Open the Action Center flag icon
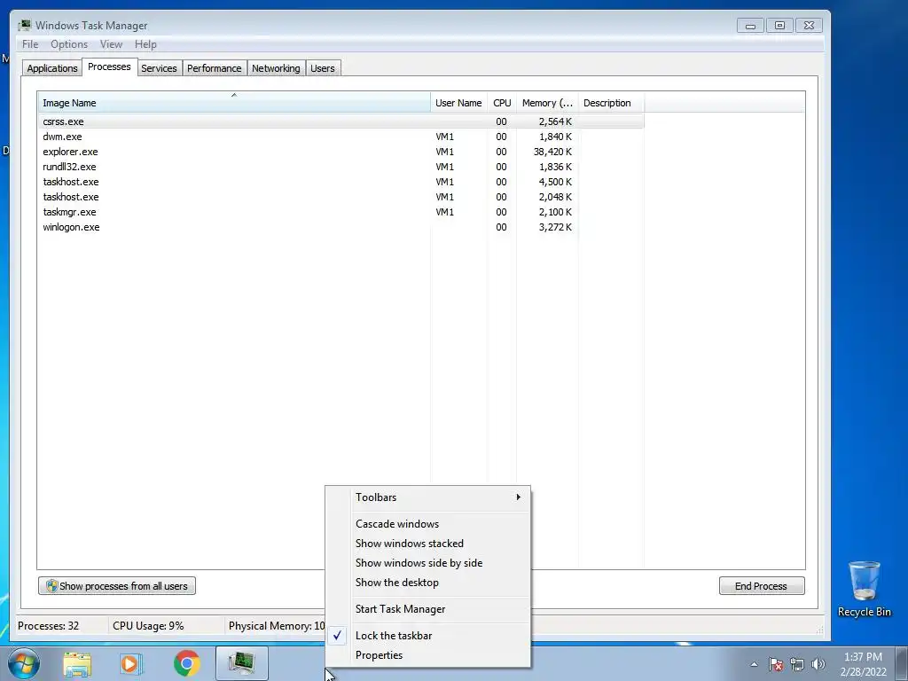 pyautogui.click(x=776, y=664)
